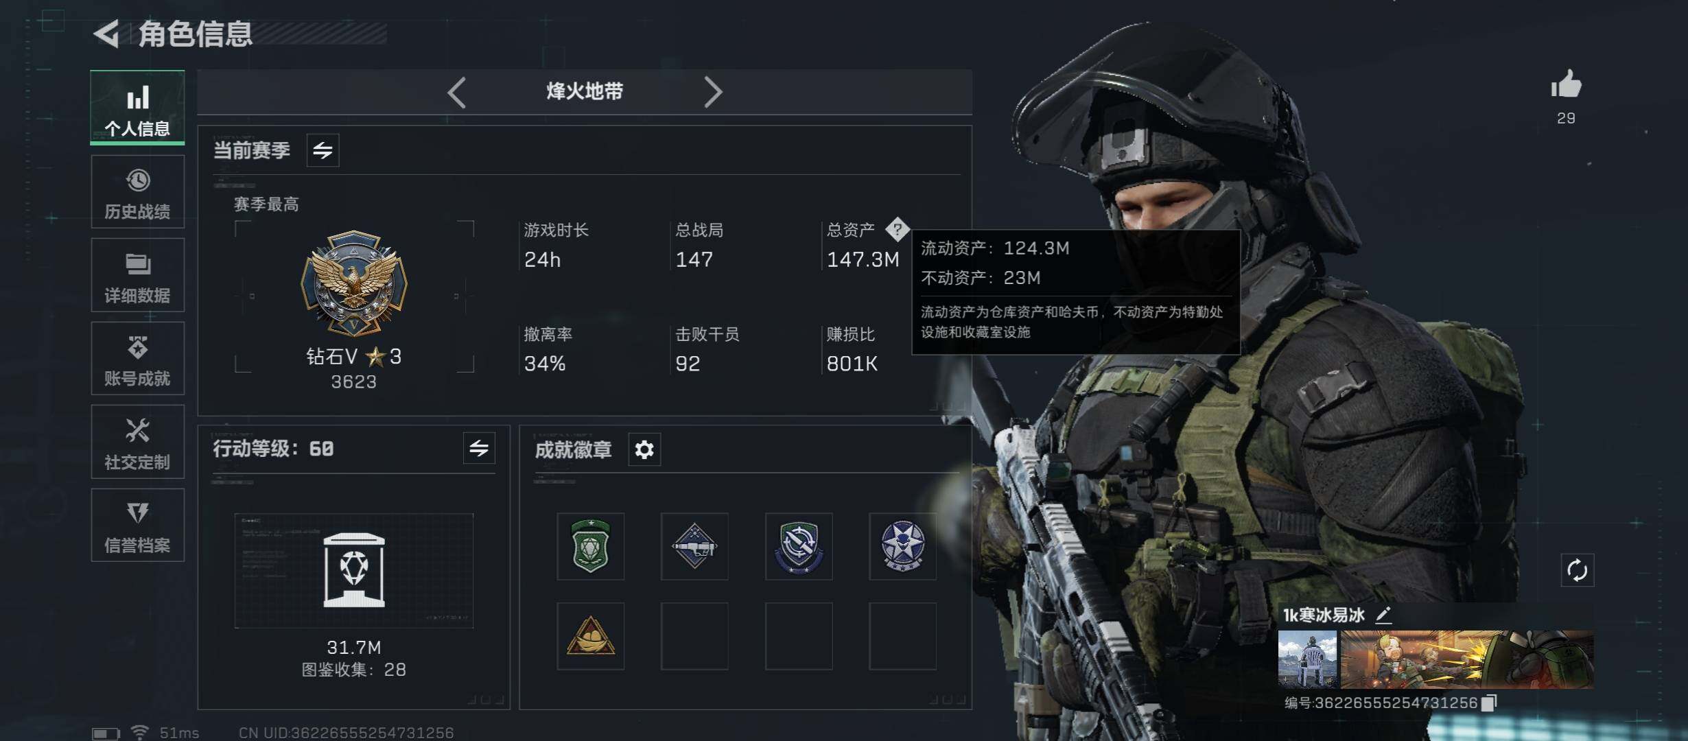Click the 钻石V rank emblem
The height and width of the screenshot is (741, 1688).
pos(354,283)
